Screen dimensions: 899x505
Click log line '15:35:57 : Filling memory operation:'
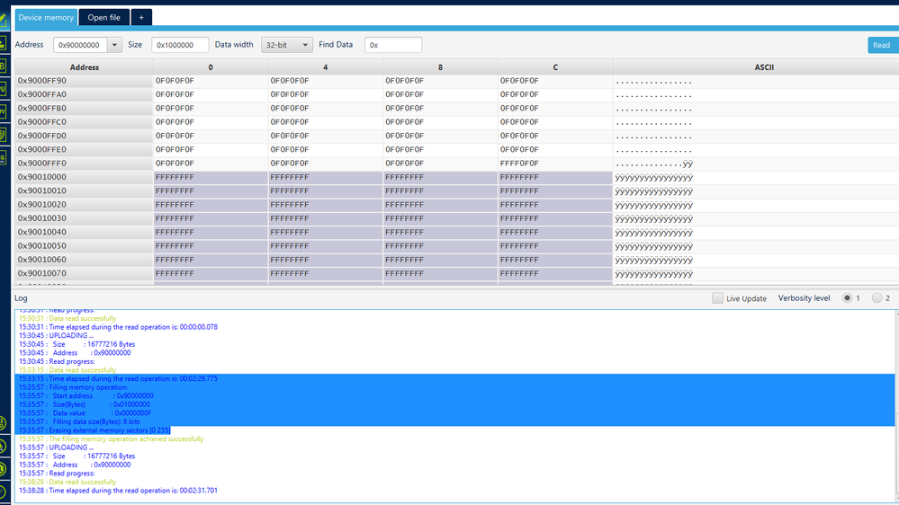tap(74, 387)
